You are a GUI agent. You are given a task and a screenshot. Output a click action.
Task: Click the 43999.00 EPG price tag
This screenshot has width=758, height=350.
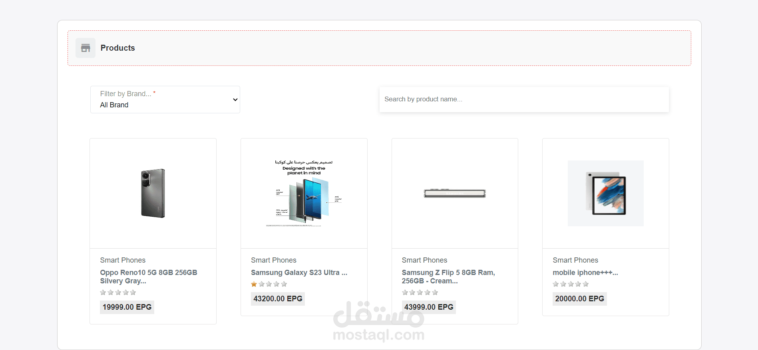pyautogui.click(x=429, y=307)
